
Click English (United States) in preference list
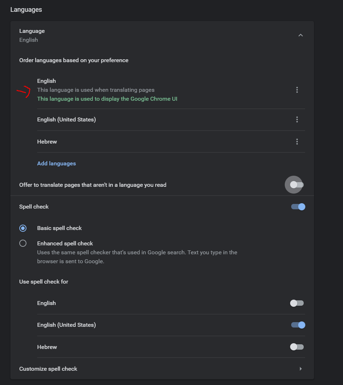[x=66, y=120]
